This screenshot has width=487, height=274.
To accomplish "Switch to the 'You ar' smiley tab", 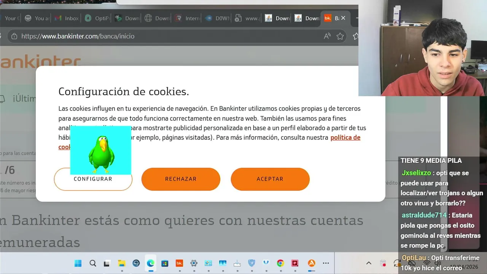I will click(x=37, y=18).
